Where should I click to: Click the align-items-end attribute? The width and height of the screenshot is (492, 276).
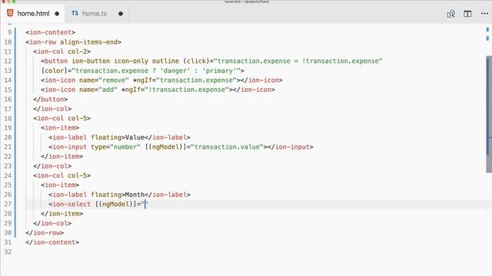[89, 42]
